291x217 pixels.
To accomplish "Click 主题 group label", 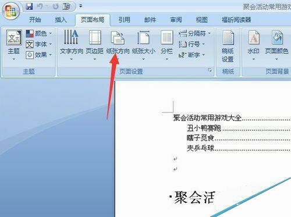I will 29,72.
